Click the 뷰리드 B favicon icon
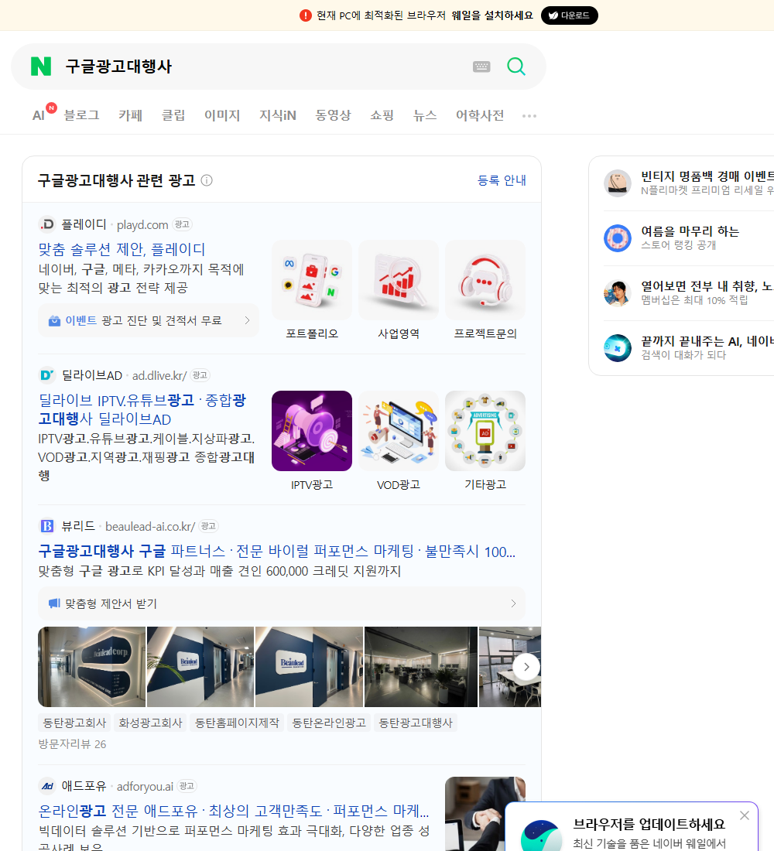The height and width of the screenshot is (851, 774). [x=47, y=526]
